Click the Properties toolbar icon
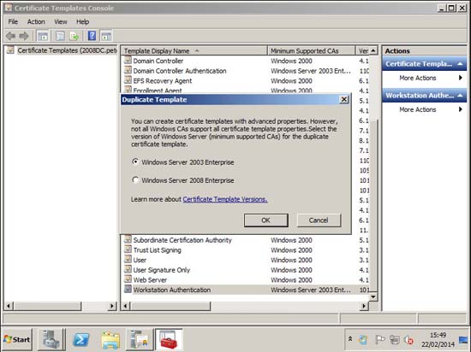Viewport: 471px width, 352px height. pyautogui.click(x=60, y=36)
